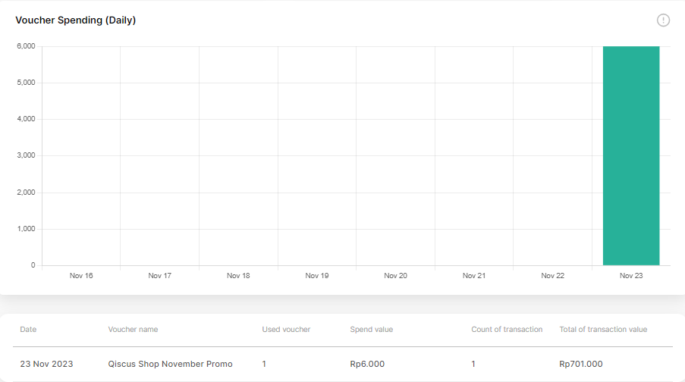Click the 6,000 y-axis label
This screenshot has width=685, height=382.
26,45
